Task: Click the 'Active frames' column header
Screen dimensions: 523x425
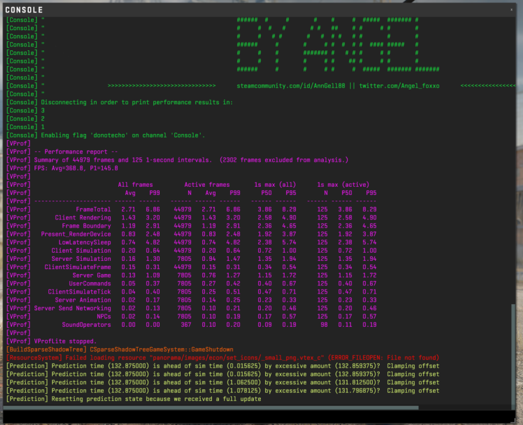Action: tap(207, 185)
